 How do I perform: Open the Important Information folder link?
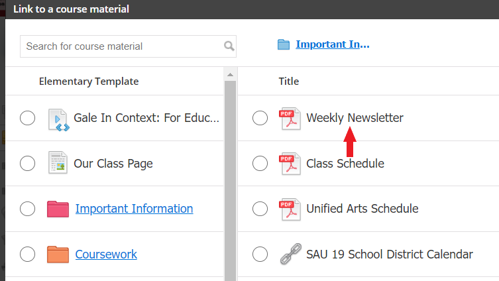(134, 209)
